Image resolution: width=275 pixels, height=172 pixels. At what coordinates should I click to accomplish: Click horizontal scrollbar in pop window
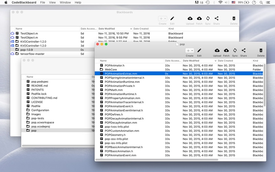click(157, 160)
